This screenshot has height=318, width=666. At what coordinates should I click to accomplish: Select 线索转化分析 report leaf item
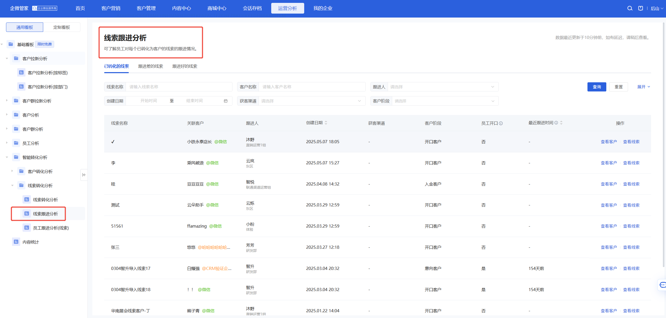[x=45, y=200]
